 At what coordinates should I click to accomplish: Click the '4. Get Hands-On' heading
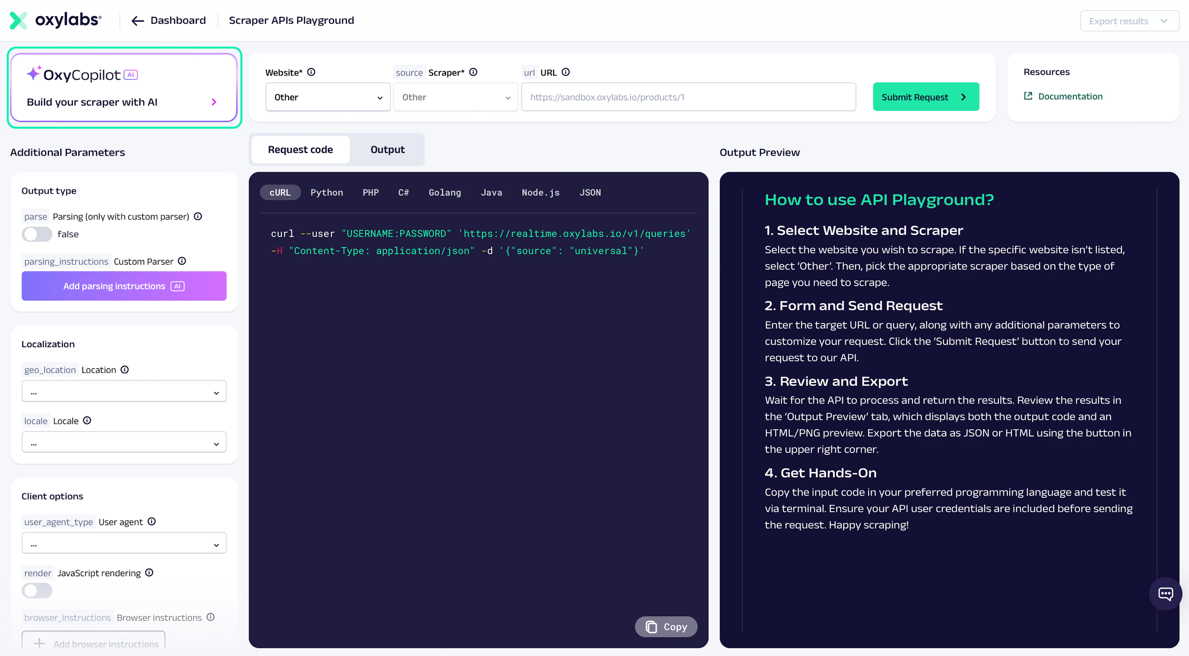click(820, 473)
